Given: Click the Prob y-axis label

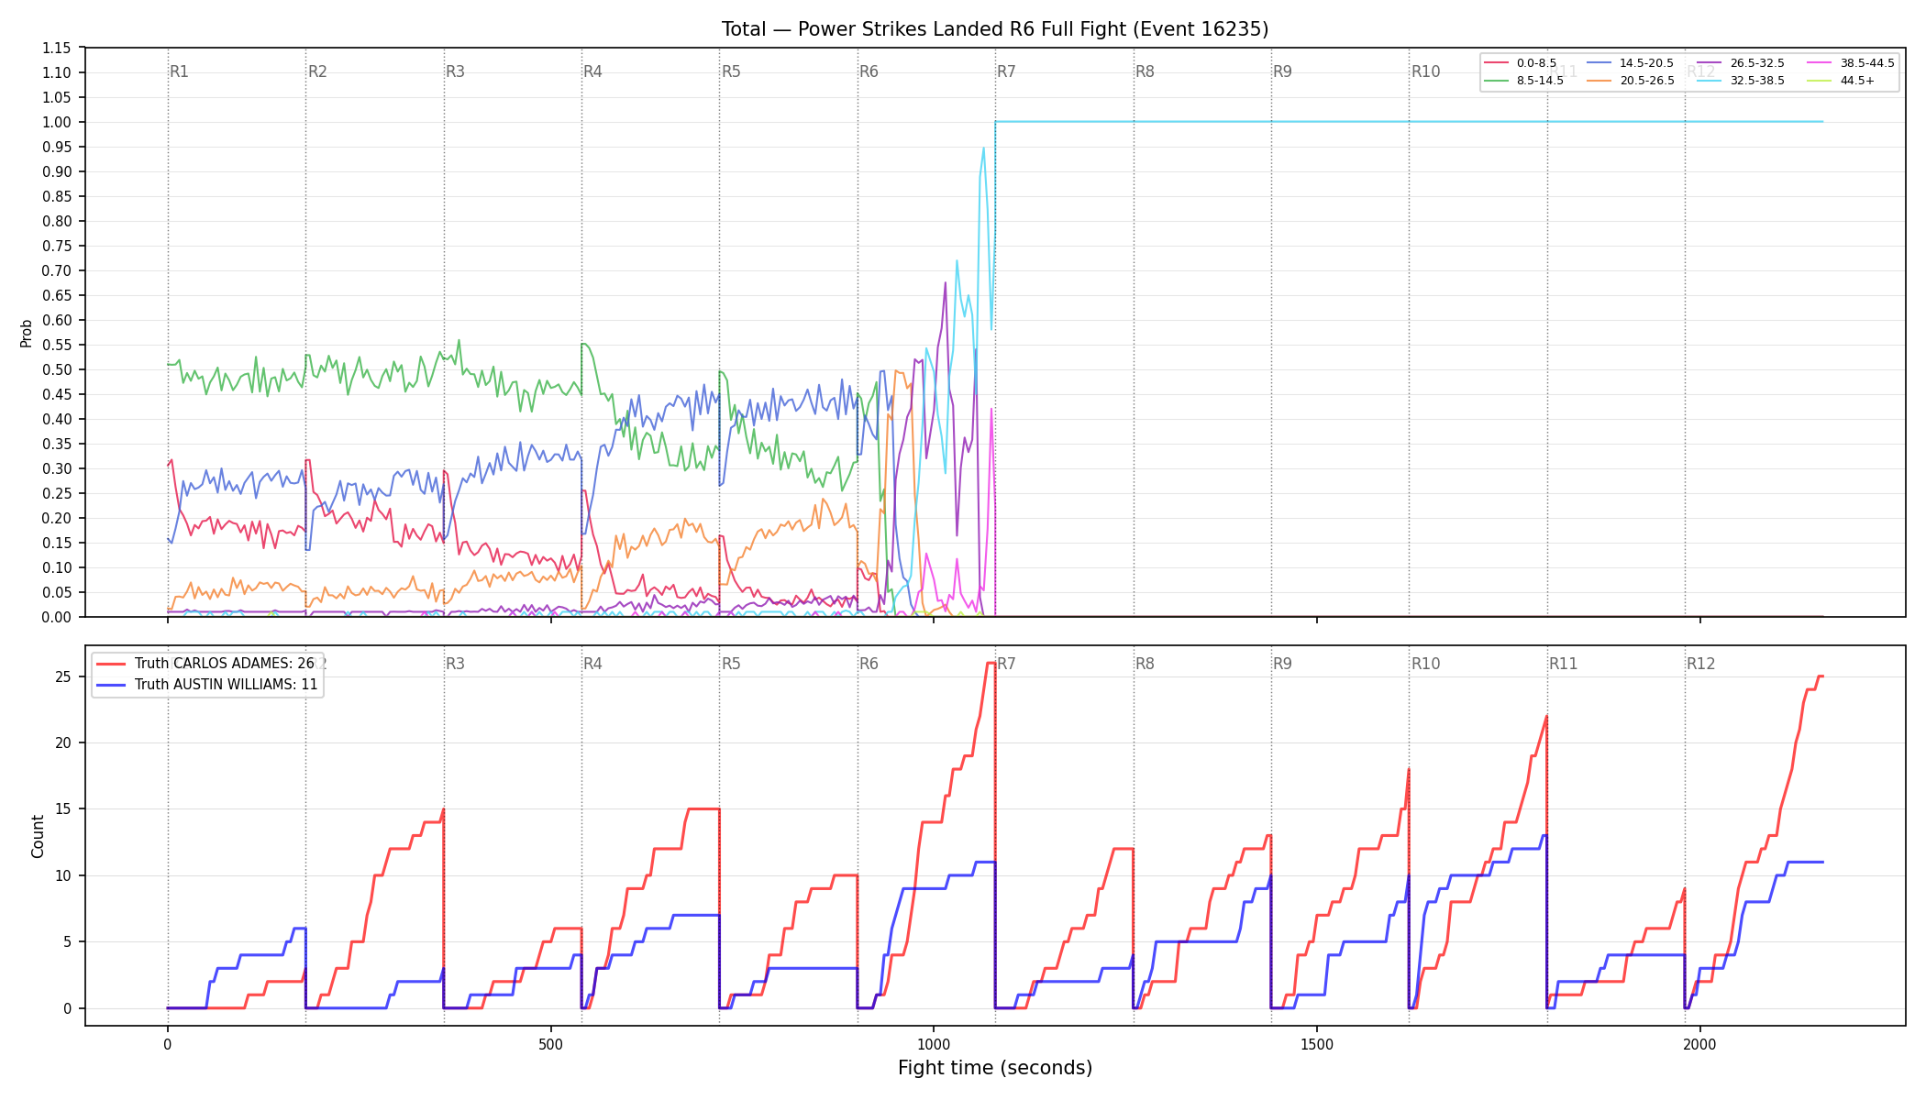Looking at the screenshot, I should click(x=27, y=333).
